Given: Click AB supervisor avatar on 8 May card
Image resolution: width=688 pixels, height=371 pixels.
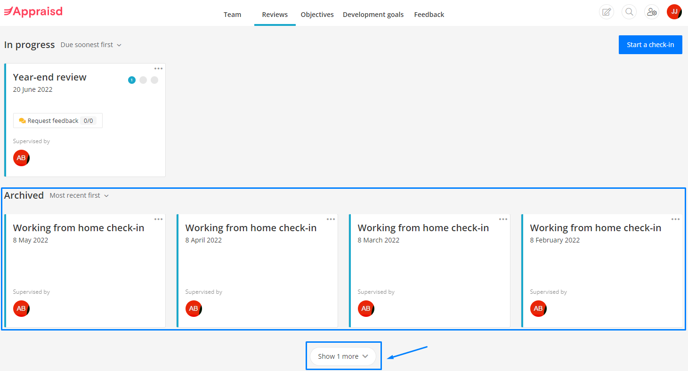Looking at the screenshot, I should point(21,308).
